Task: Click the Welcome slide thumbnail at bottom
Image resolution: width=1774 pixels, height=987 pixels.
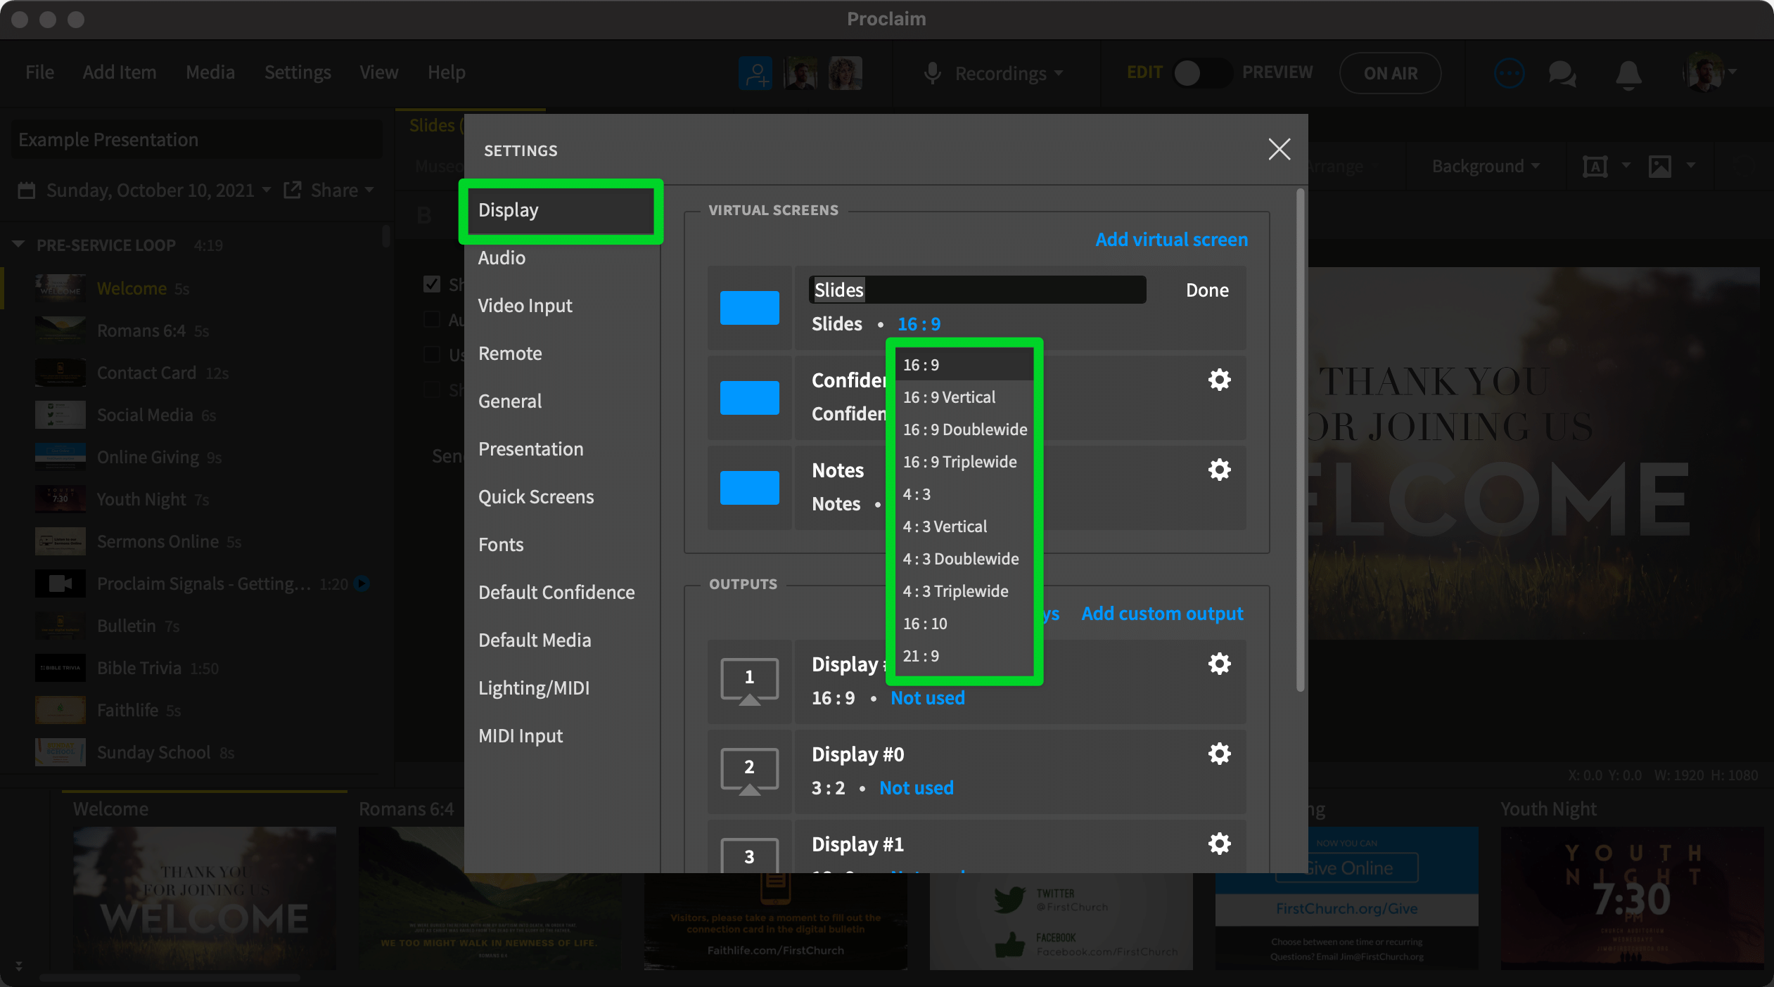Action: pyautogui.click(x=205, y=898)
